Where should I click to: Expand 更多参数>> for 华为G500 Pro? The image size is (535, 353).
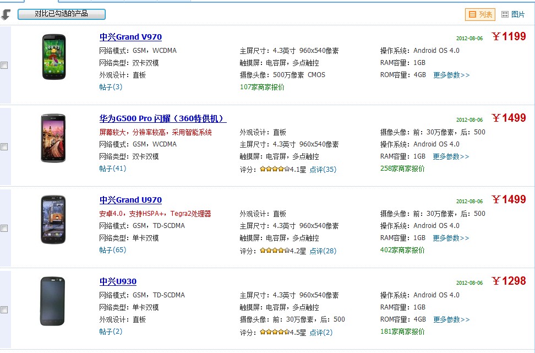click(451, 157)
